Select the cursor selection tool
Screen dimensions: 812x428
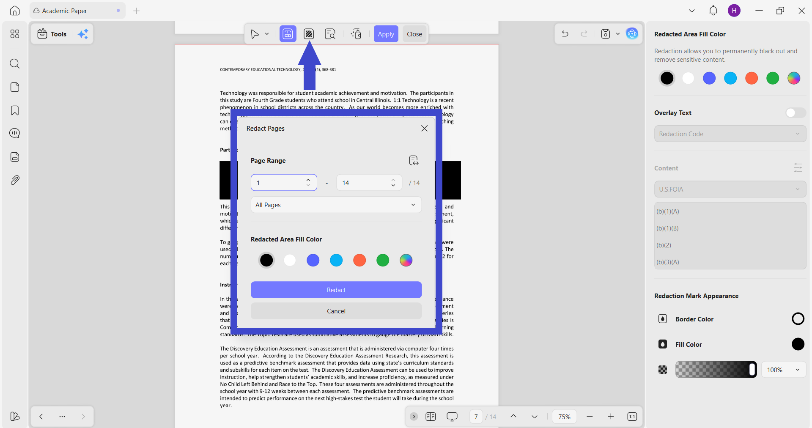[x=255, y=34]
